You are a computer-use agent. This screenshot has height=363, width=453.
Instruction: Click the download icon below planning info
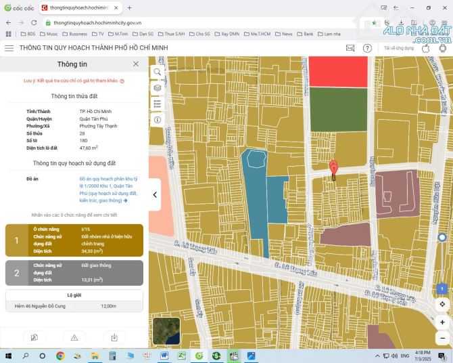114,337
